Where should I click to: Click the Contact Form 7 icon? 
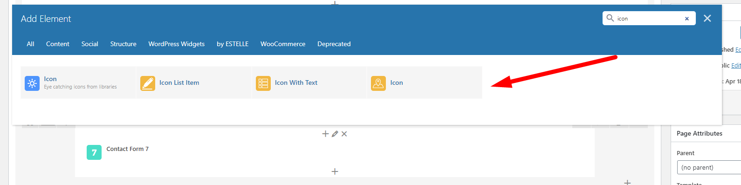click(94, 152)
